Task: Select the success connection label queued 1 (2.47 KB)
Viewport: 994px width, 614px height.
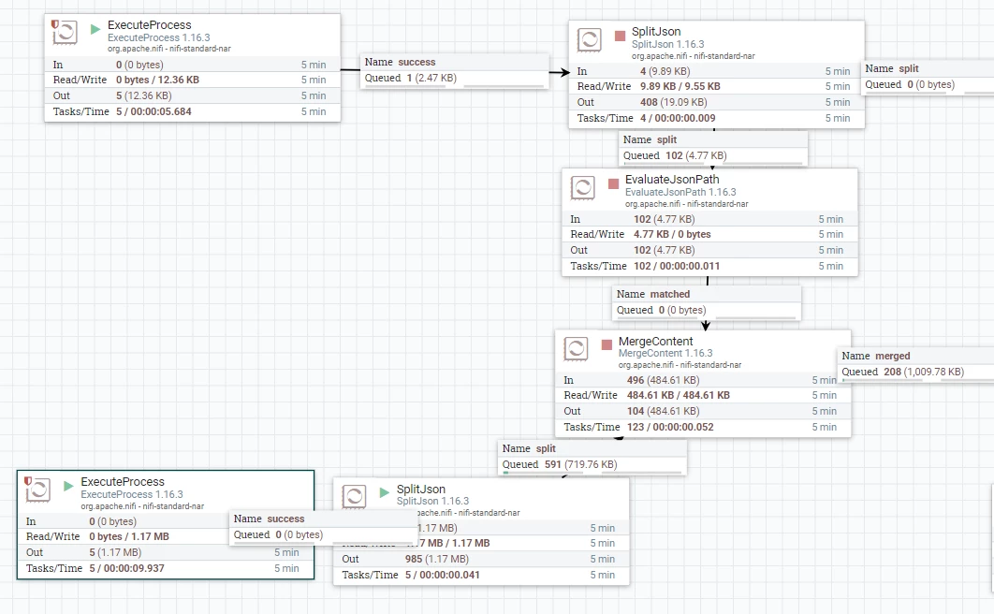Action: (454, 70)
